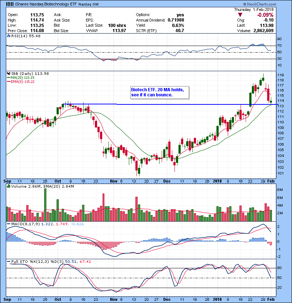
Task: Click the volume bars icon beside Volume label
Action: click(8, 186)
